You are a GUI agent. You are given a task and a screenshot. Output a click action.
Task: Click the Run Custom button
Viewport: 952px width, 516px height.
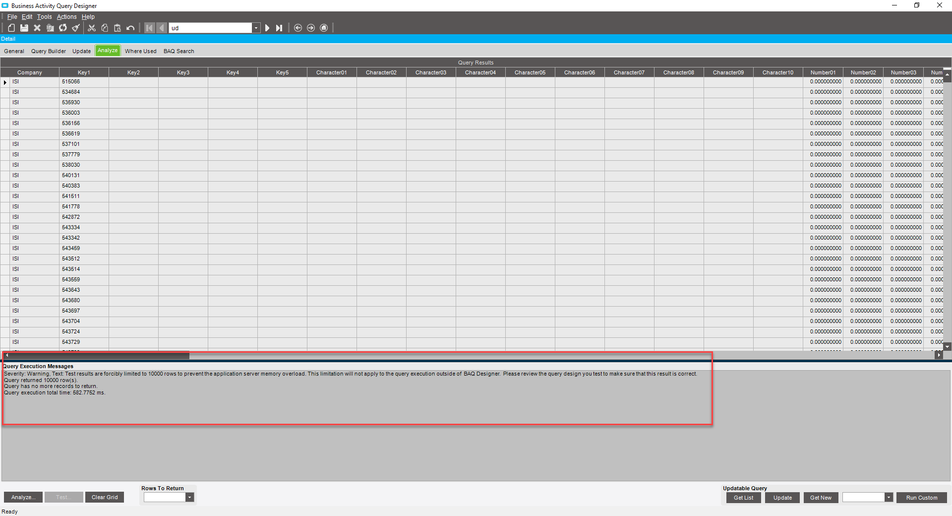[x=922, y=498]
